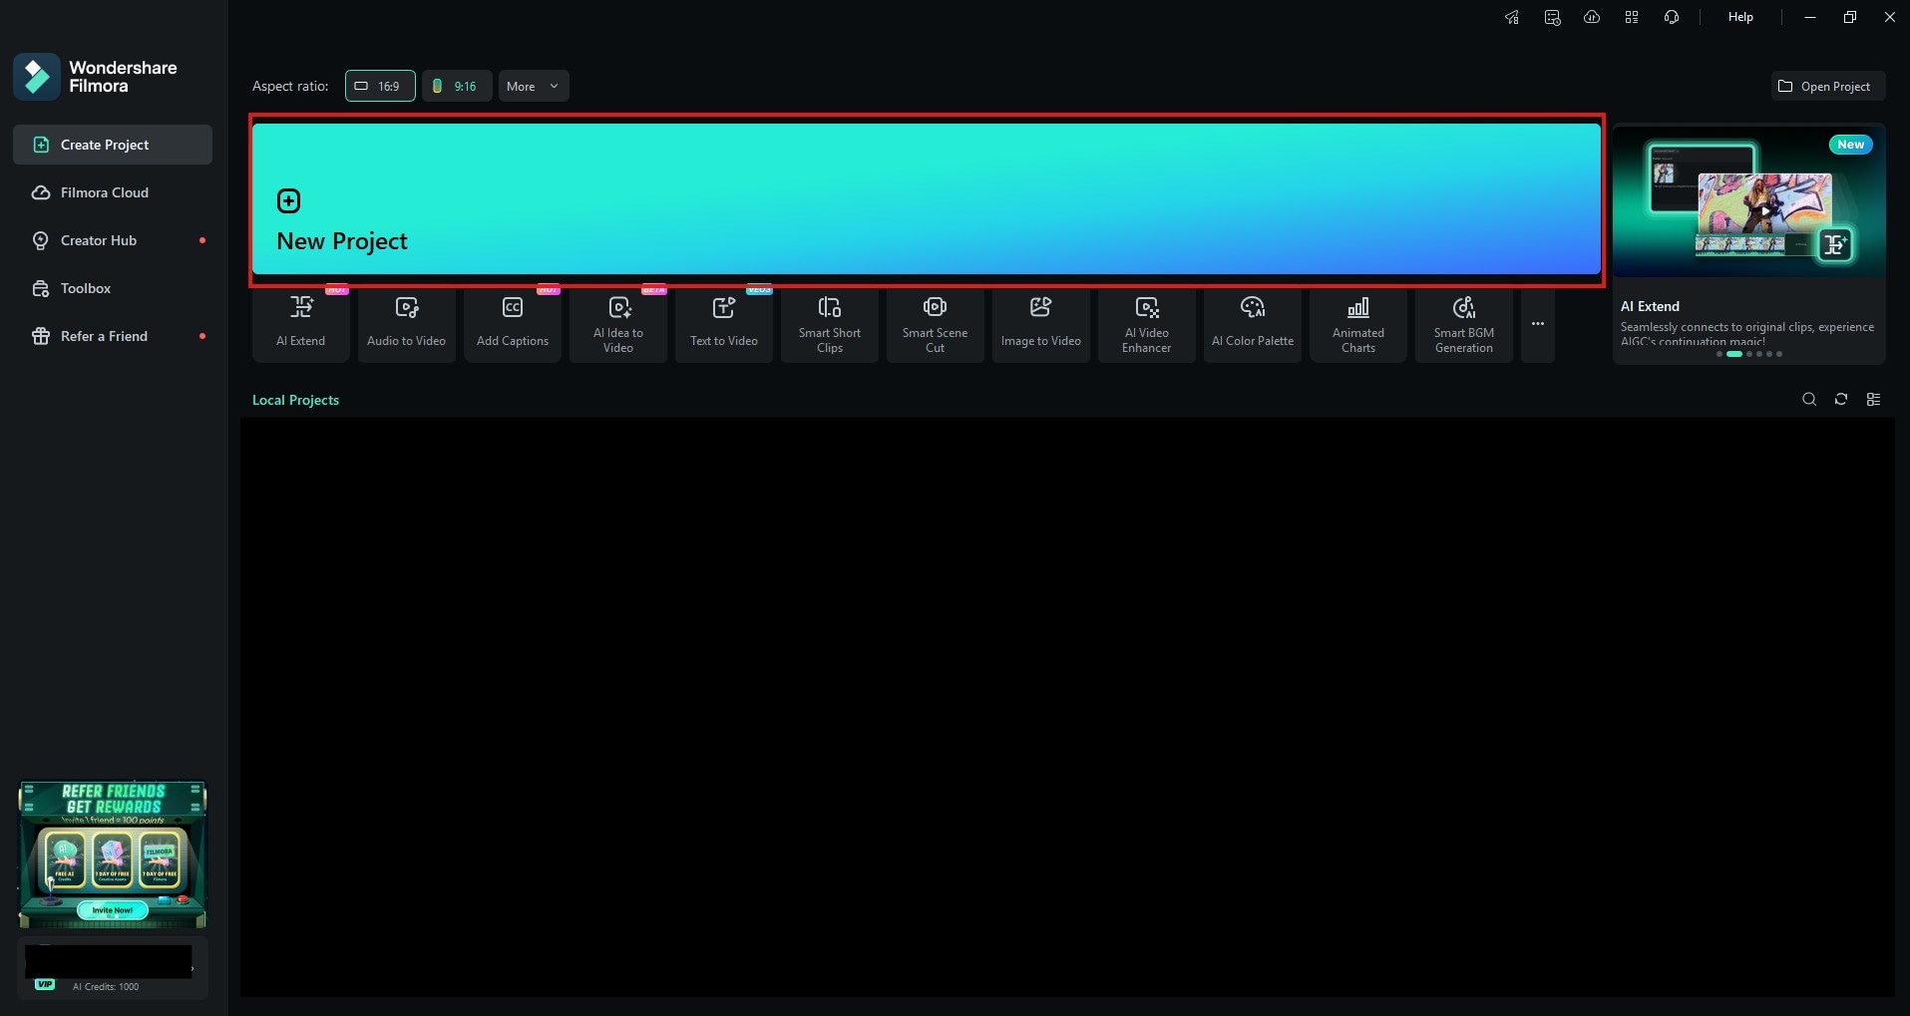Launch Smart BGM Generation
The height and width of the screenshot is (1016, 1910).
point(1464,325)
